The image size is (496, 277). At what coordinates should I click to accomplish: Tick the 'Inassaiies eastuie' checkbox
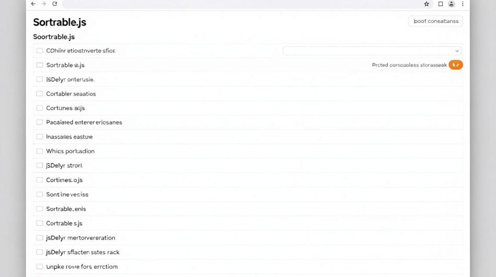click(x=39, y=137)
